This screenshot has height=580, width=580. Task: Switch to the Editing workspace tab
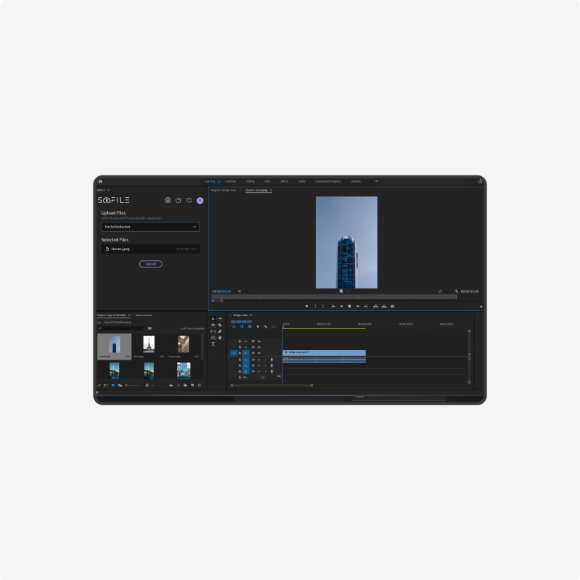250,181
